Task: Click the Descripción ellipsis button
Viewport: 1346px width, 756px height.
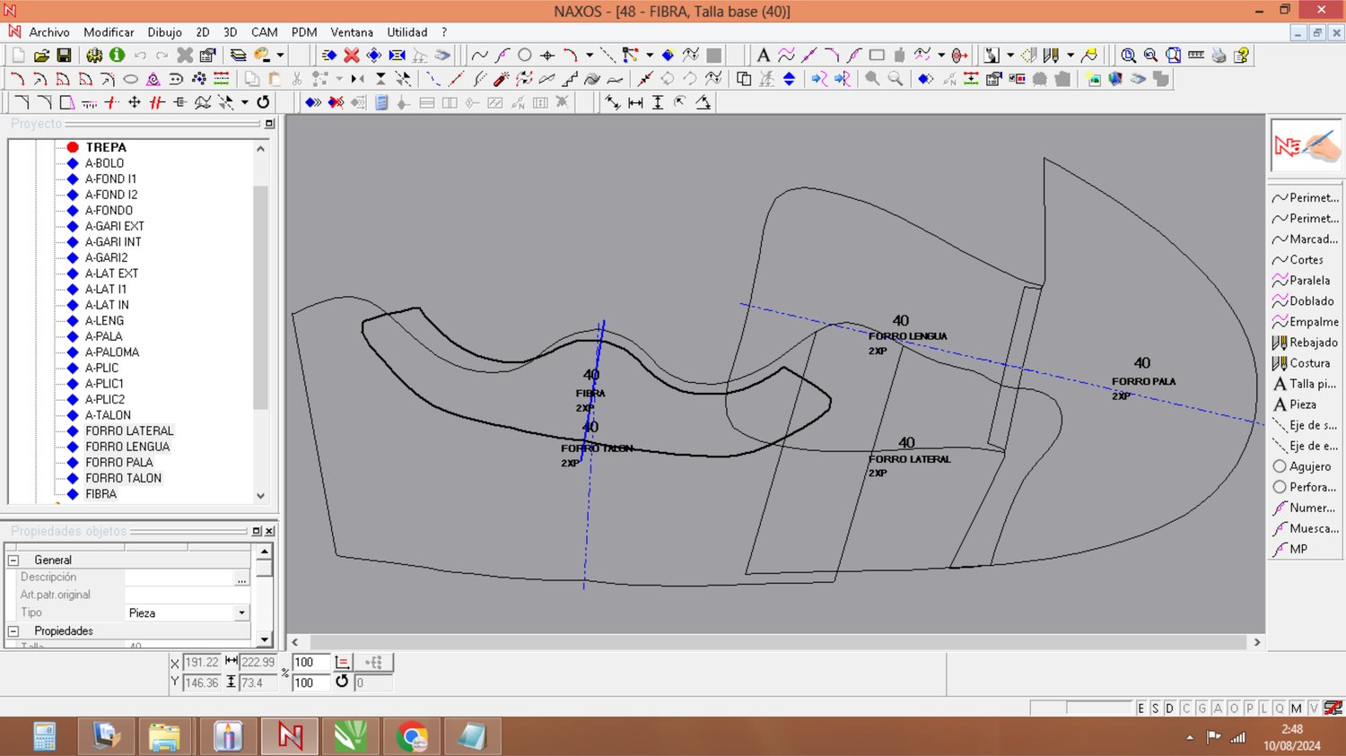Action: 241,578
